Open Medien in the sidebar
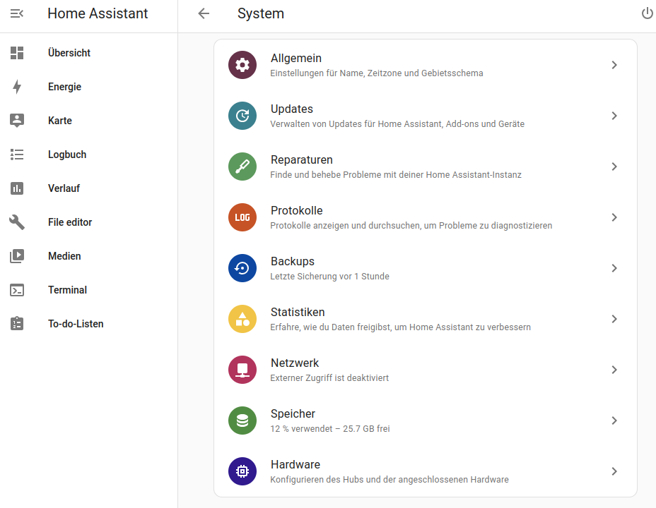This screenshot has height=508, width=656. pyautogui.click(x=88, y=256)
